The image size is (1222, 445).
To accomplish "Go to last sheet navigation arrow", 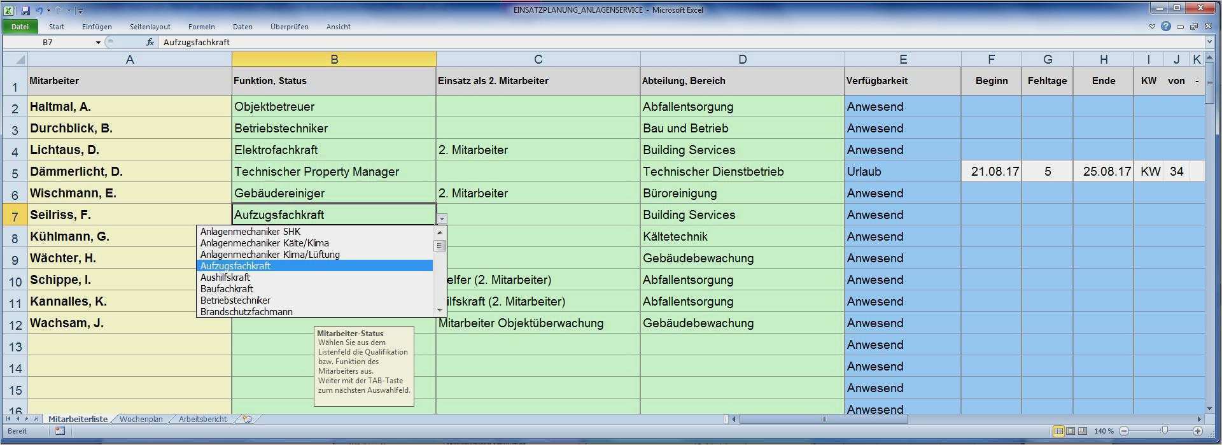I will coord(35,419).
